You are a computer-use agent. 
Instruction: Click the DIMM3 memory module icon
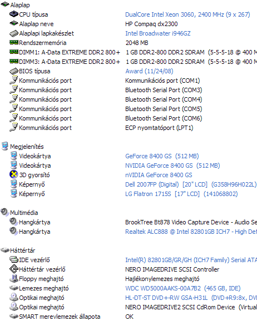(14, 61)
